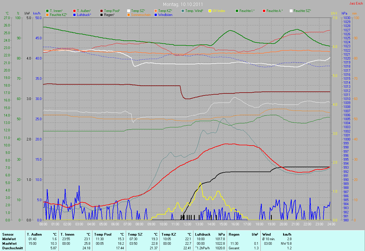Screen dimensions: 365x251
Task: Click the pressure trend ^1.2hPa/h
Action: (202, 248)
